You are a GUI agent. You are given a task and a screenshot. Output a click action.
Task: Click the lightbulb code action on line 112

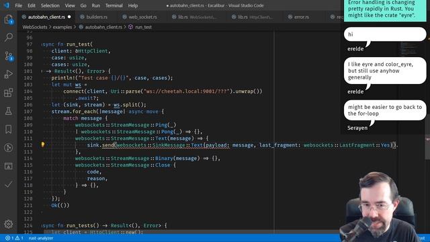[43, 145]
